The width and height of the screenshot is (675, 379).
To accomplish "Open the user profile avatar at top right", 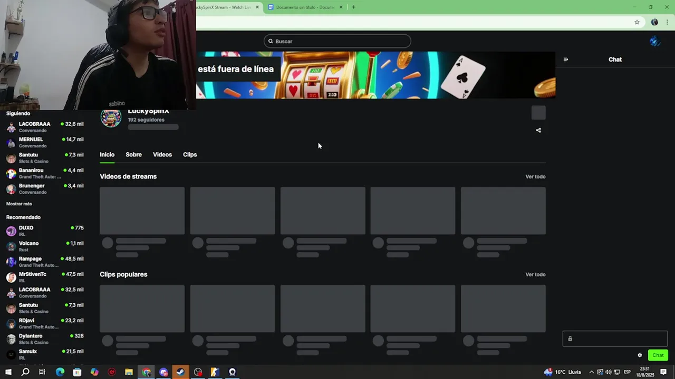I will tap(655, 42).
